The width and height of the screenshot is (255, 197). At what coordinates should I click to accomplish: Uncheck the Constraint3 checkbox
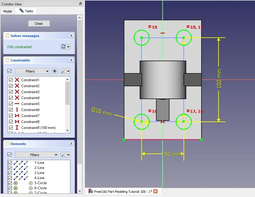[x=11, y=92]
